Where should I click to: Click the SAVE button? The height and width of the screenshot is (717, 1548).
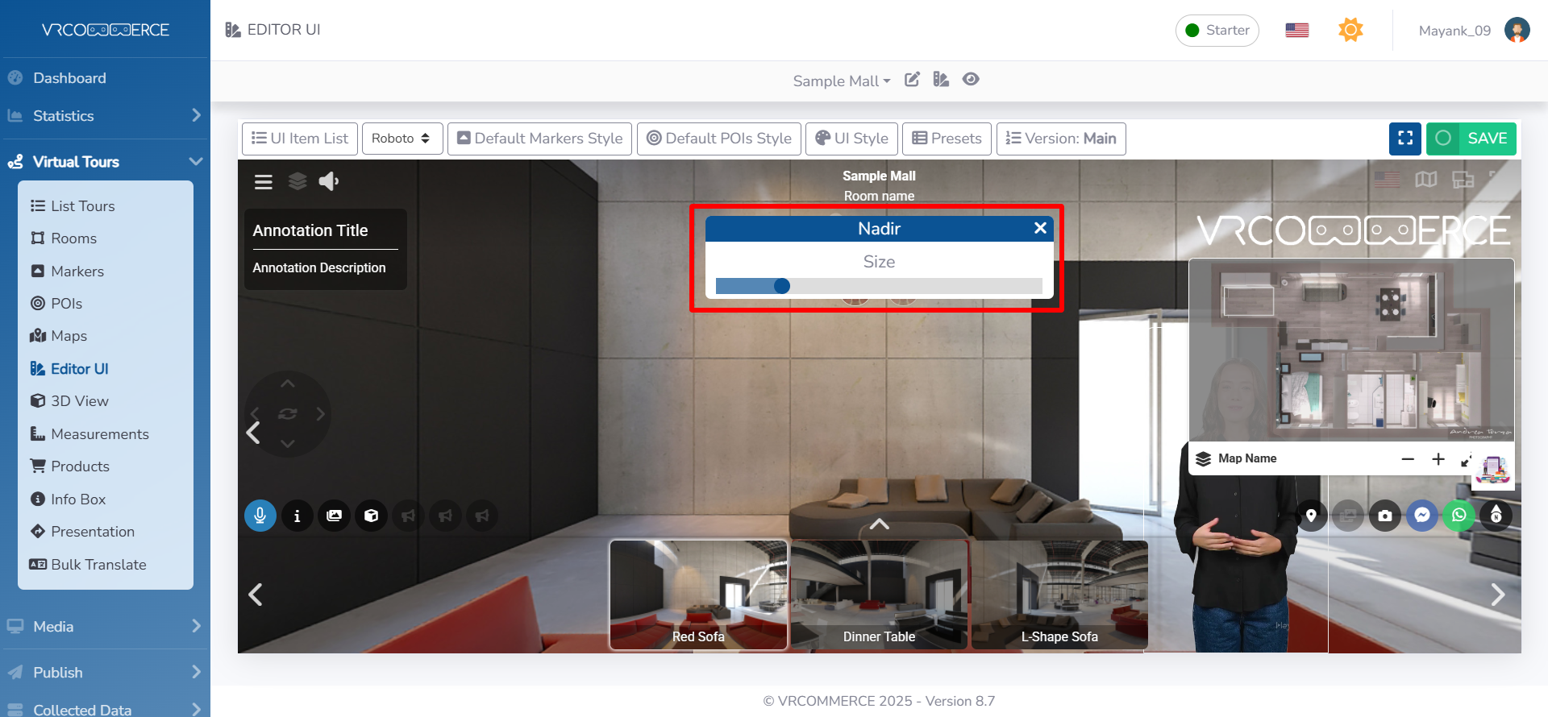point(1471,139)
